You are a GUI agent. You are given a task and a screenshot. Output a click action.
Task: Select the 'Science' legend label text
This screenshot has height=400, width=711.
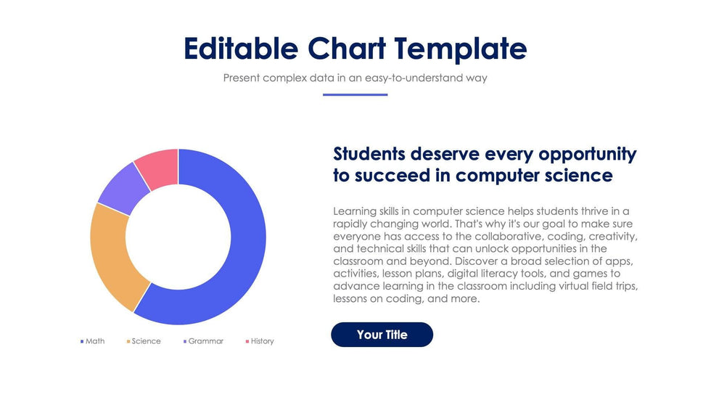pyautogui.click(x=147, y=341)
